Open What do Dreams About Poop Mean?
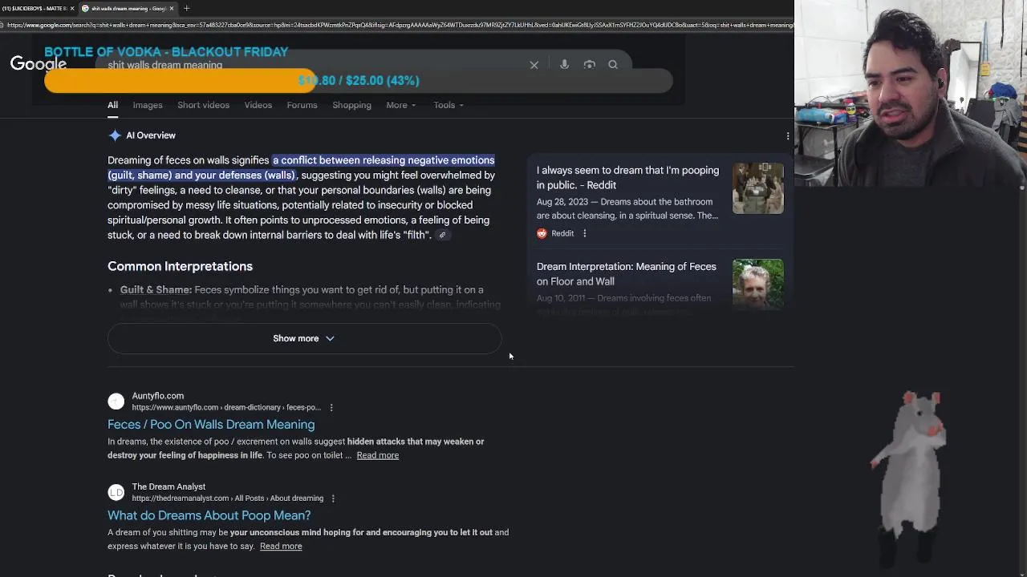Screen dimensions: 1027x577 coord(209,515)
